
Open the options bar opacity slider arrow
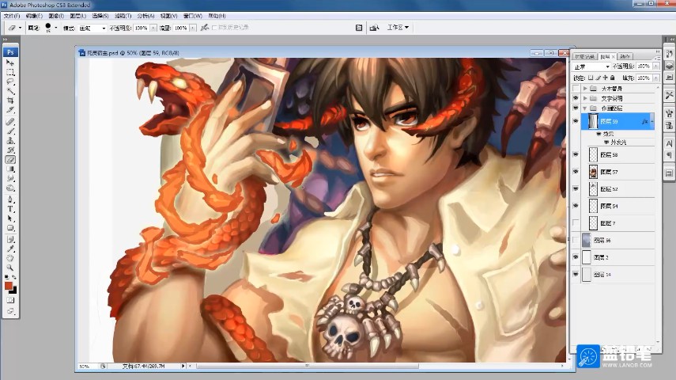(x=153, y=28)
